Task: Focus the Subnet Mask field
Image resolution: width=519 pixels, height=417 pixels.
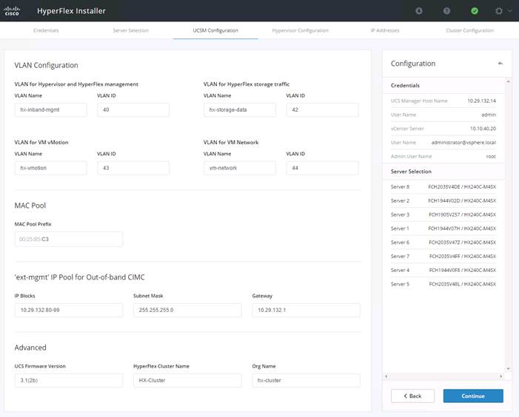Action: pyautogui.click(x=187, y=310)
